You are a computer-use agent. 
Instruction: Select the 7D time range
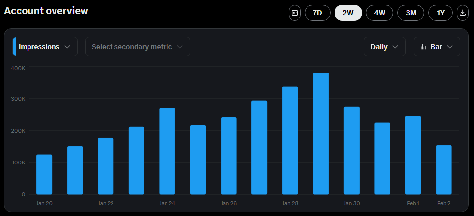[317, 13]
